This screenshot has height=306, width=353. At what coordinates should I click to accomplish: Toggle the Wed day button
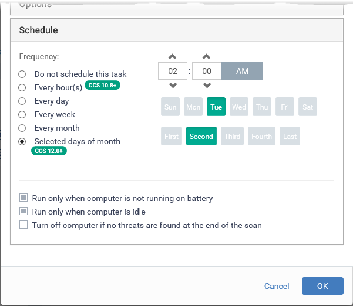[239, 107]
